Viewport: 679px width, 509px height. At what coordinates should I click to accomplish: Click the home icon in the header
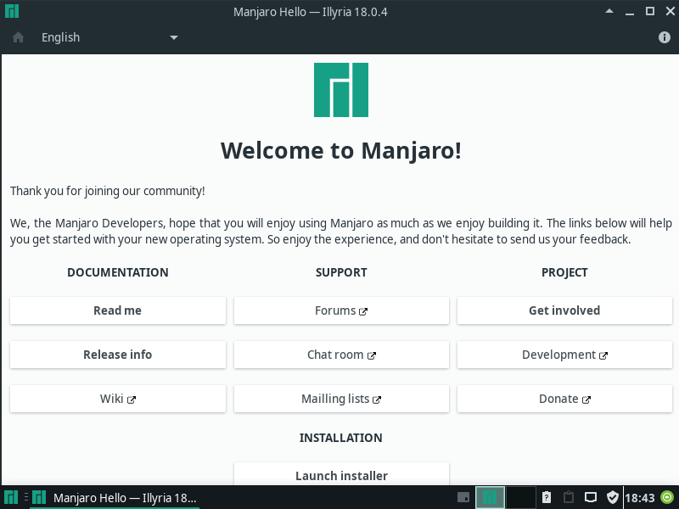click(18, 37)
